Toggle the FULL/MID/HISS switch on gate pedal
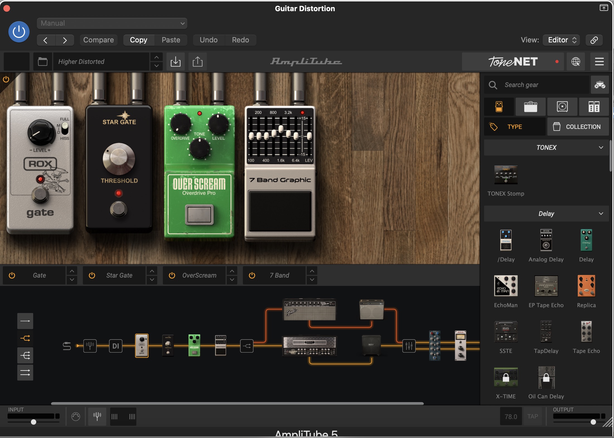Image resolution: width=614 pixels, height=438 pixels. click(64, 129)
